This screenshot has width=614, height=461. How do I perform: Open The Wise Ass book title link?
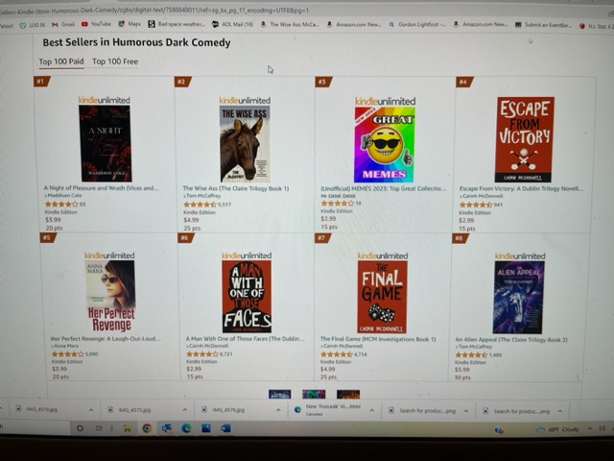236,188
